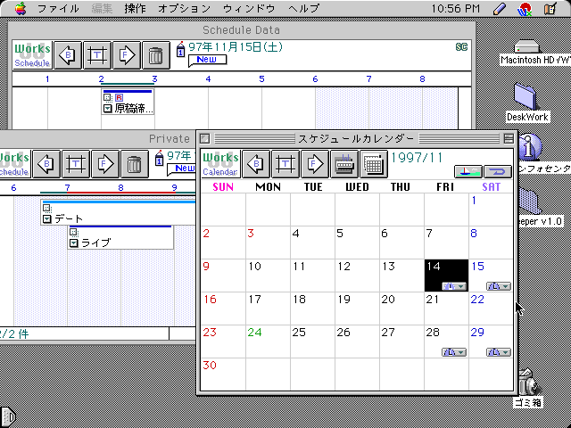
Task: Click the pencil icon in the menu bar
Action: pyautogui.click(x=500, y=9)
